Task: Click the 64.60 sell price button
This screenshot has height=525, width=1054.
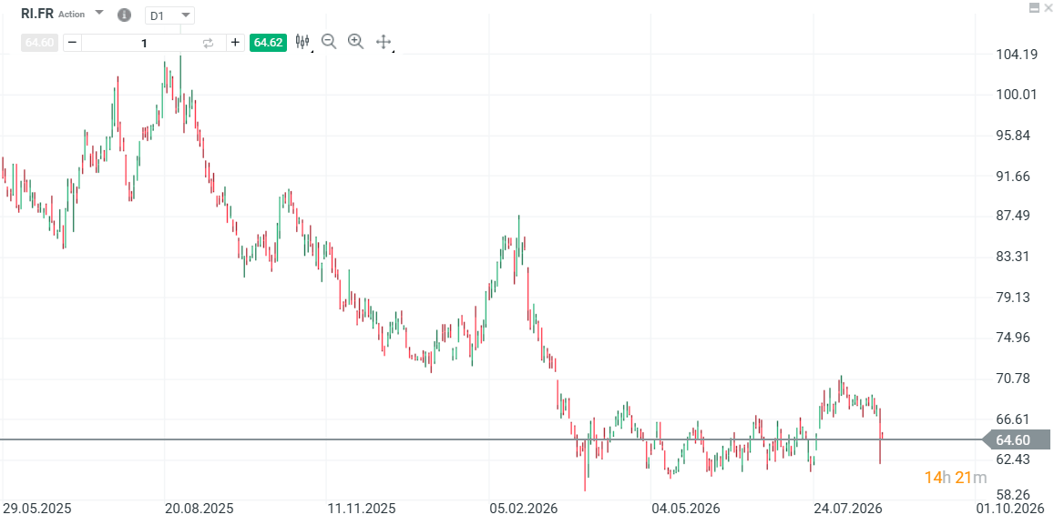Action: pos(40,43)
